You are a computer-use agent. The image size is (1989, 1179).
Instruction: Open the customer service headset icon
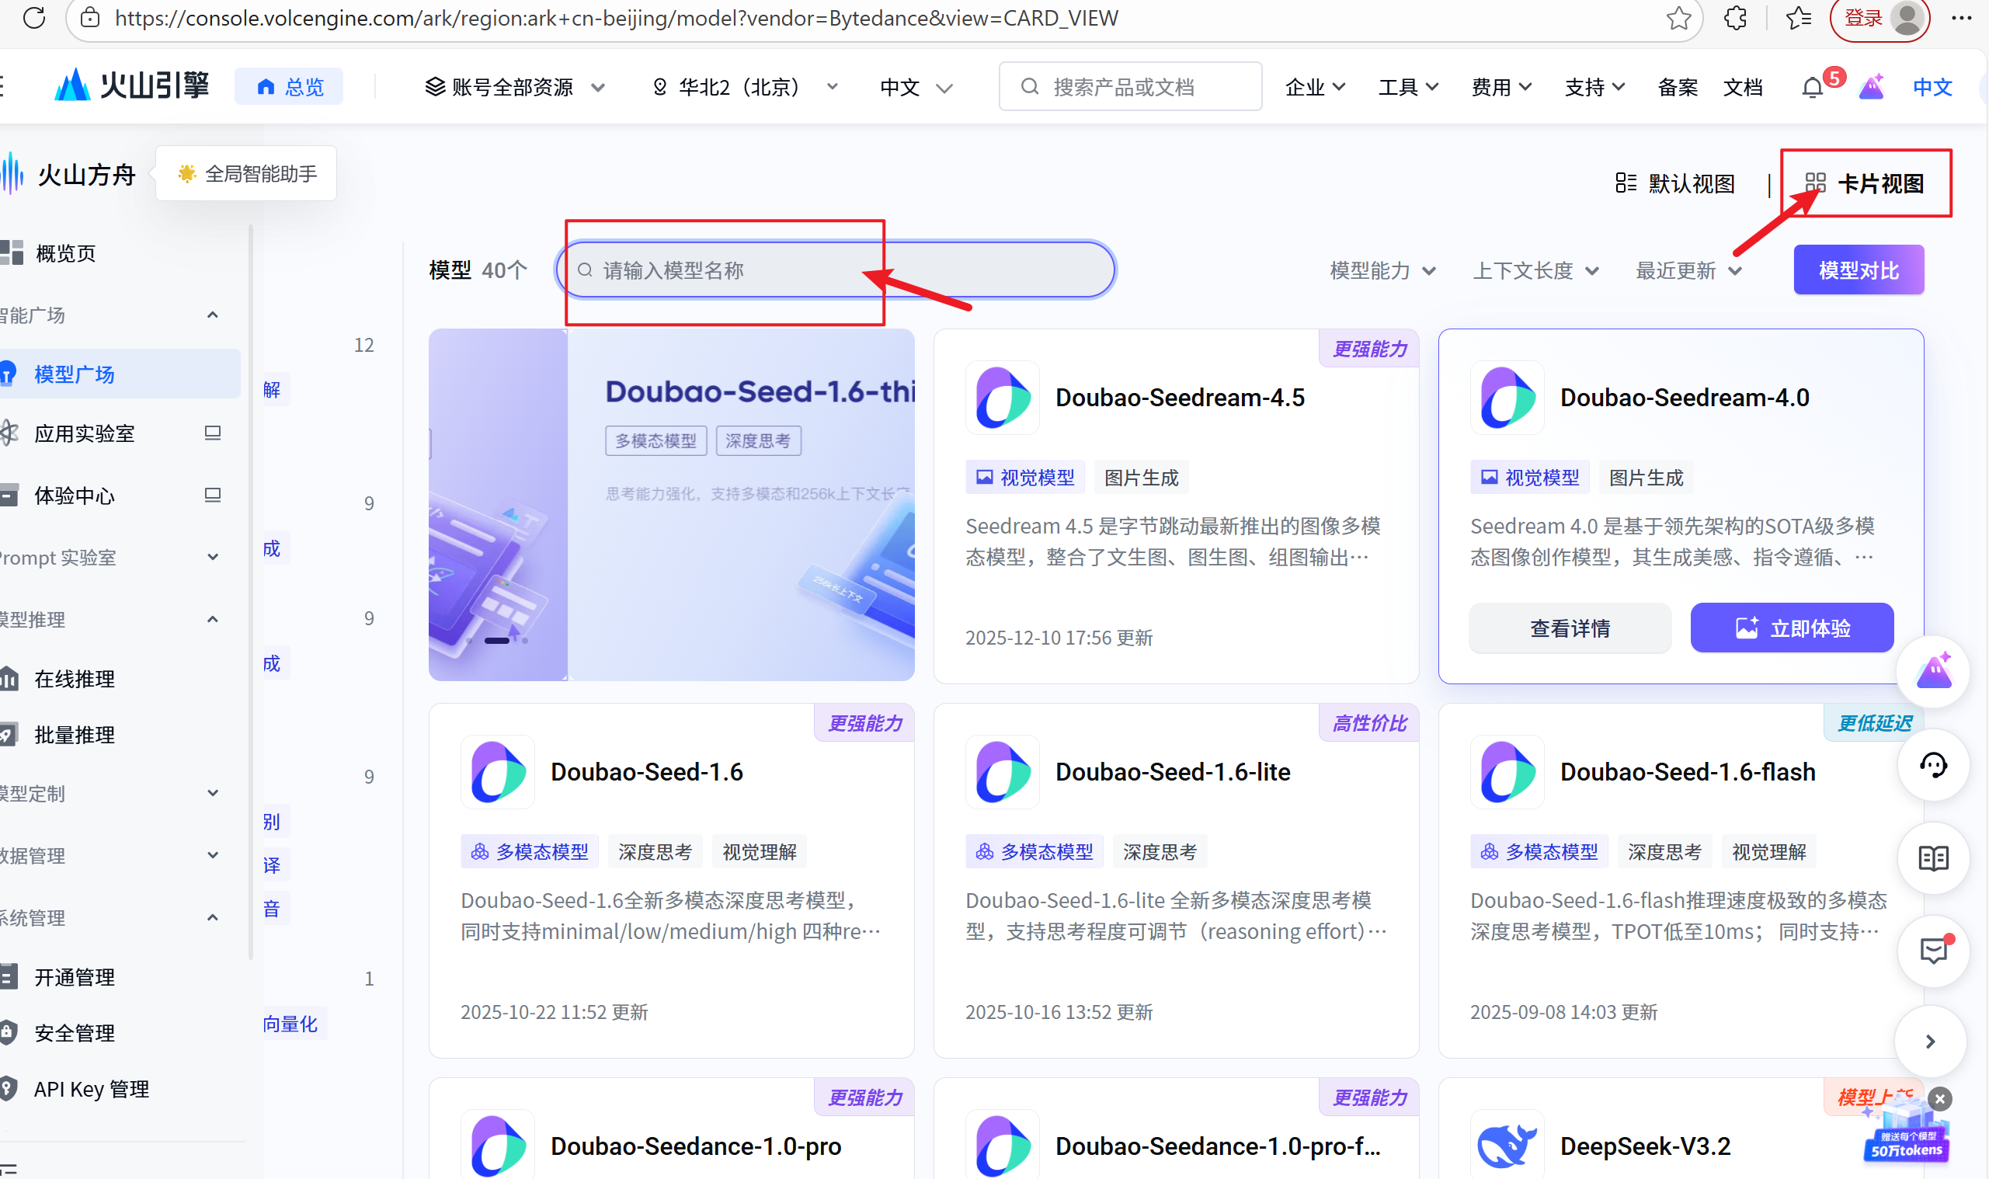[x=1932, y=766]
